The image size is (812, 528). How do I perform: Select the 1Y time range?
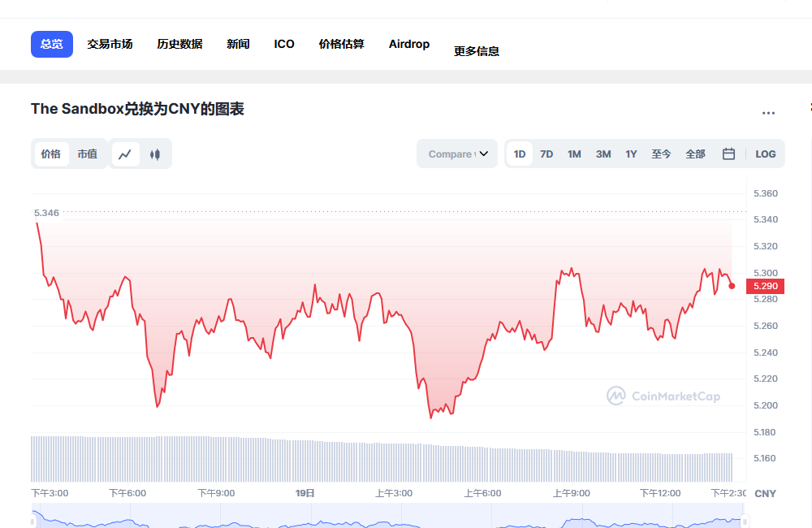pos(631,154)
